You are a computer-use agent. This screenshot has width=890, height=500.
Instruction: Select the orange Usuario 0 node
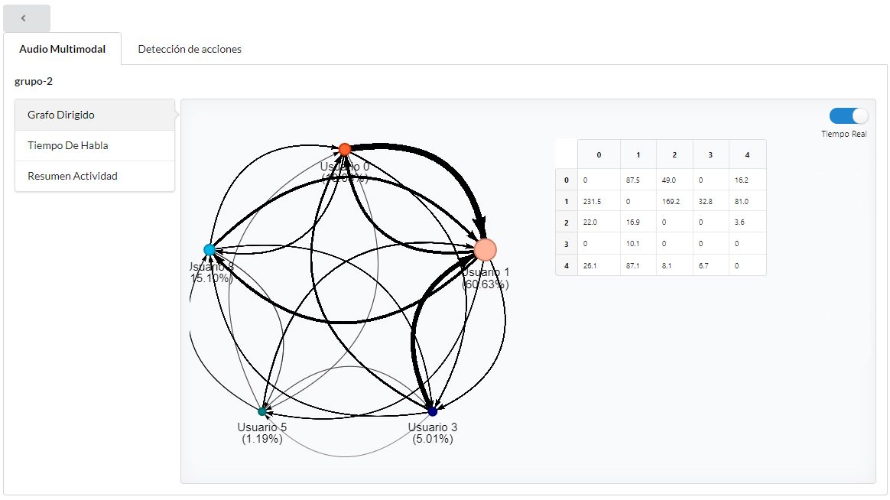coord(345,149)
